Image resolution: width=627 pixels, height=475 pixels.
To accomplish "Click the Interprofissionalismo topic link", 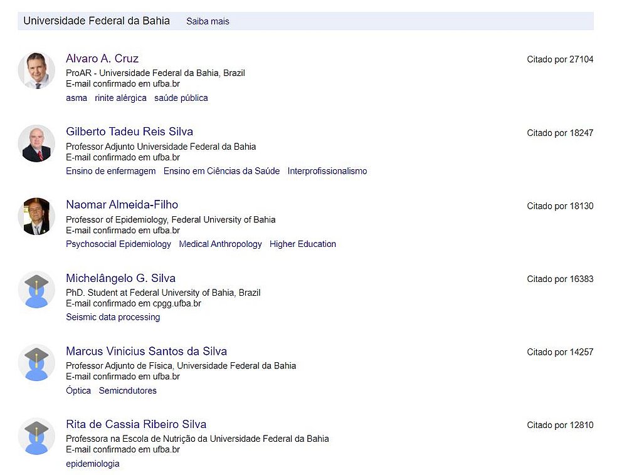I will tap(327, 171).
